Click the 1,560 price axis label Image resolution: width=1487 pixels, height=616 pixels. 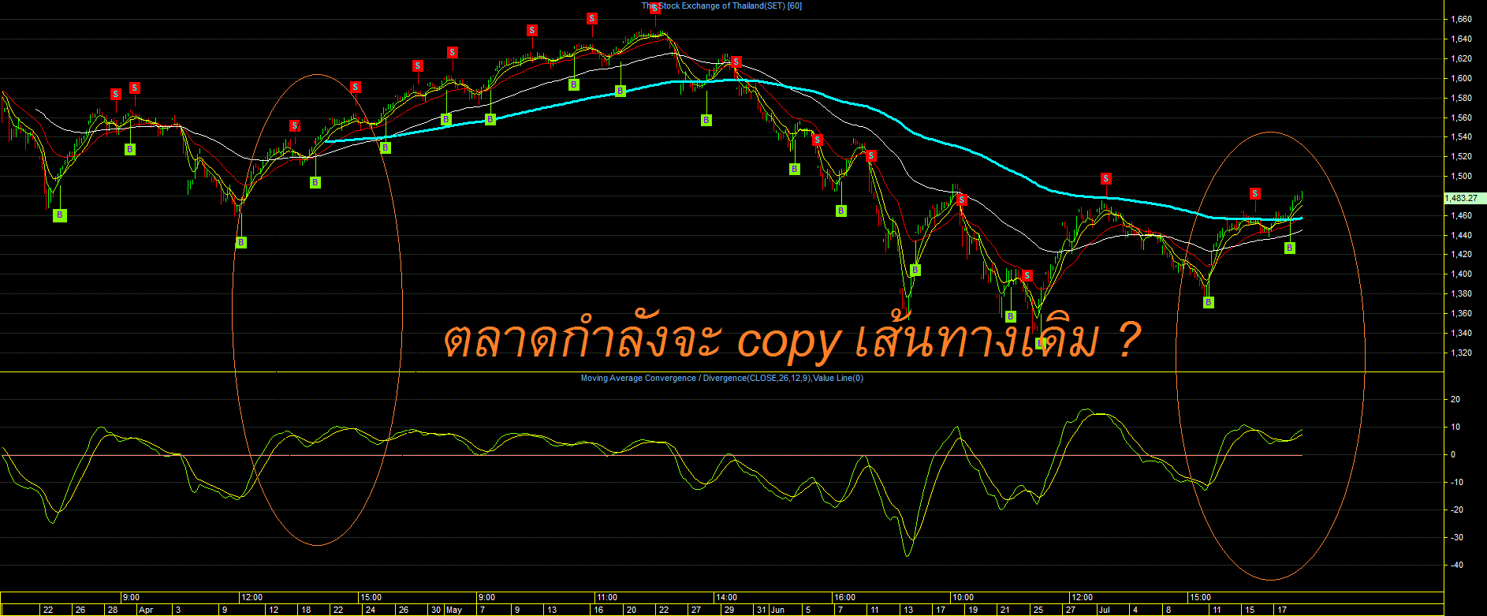(1461, 118)
